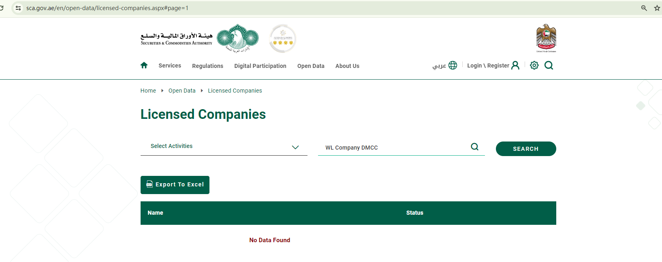Click the Export To Excel button
The height and width of the screenshot is (262, 662).
(x=175, y=185)
